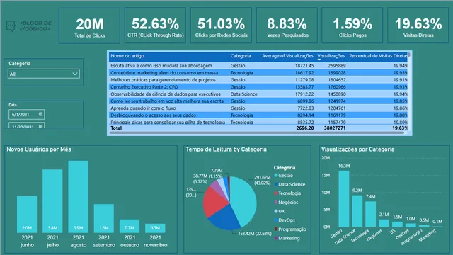Click the start date field 6/1/2021
Image resolution: width=453 pixels, height=255 pixels.
point(27,114)
